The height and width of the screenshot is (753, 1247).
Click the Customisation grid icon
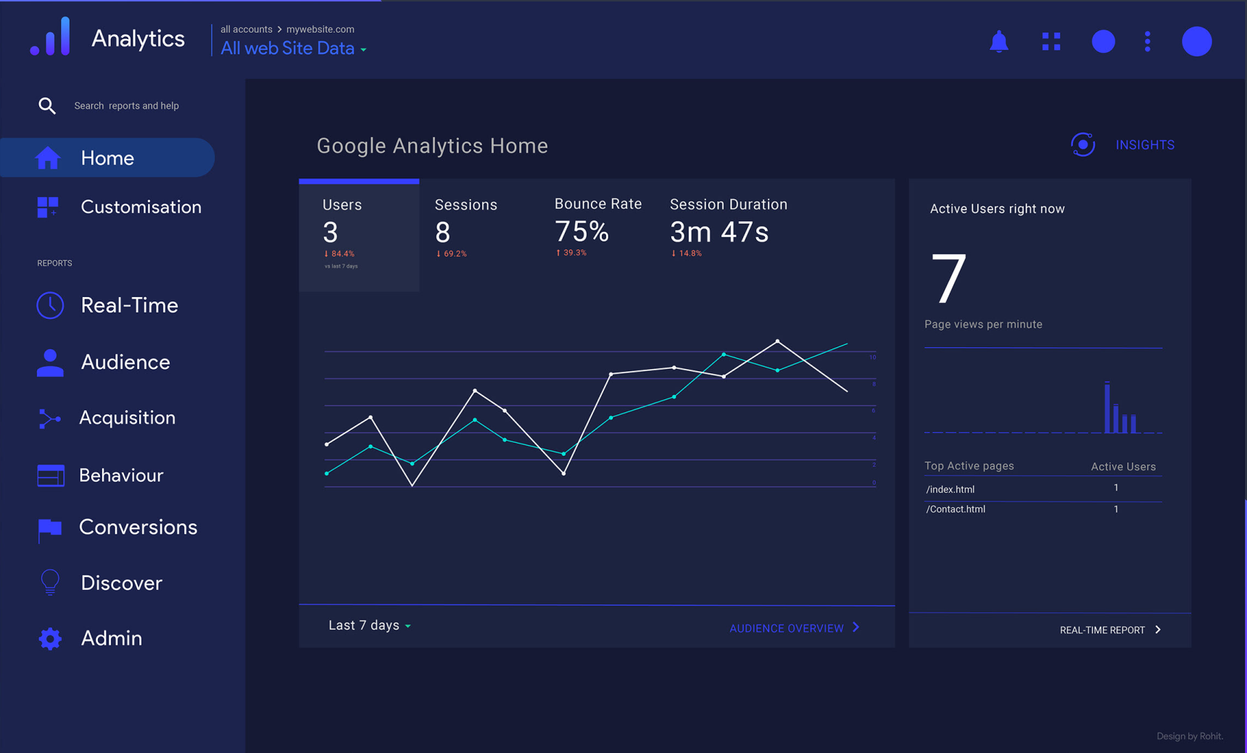tap(48, 207)
